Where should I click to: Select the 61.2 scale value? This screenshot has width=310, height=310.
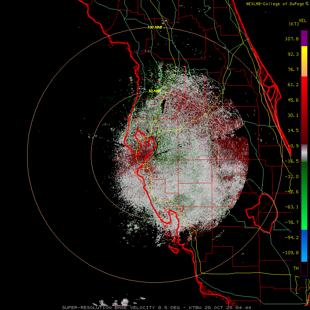point(293,85)
